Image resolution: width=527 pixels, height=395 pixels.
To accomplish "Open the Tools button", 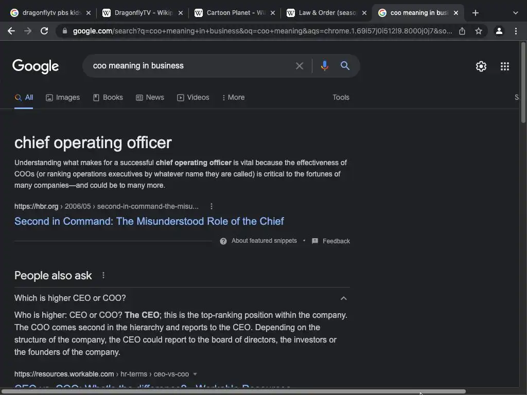I will 341,97.
